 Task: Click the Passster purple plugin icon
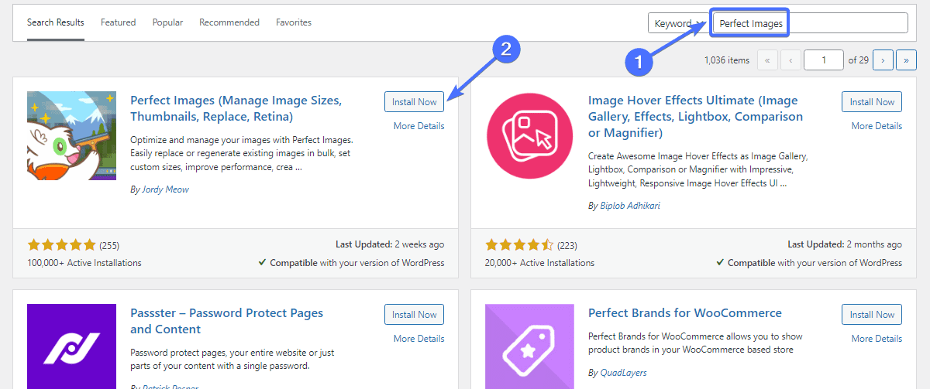point(71,346)
